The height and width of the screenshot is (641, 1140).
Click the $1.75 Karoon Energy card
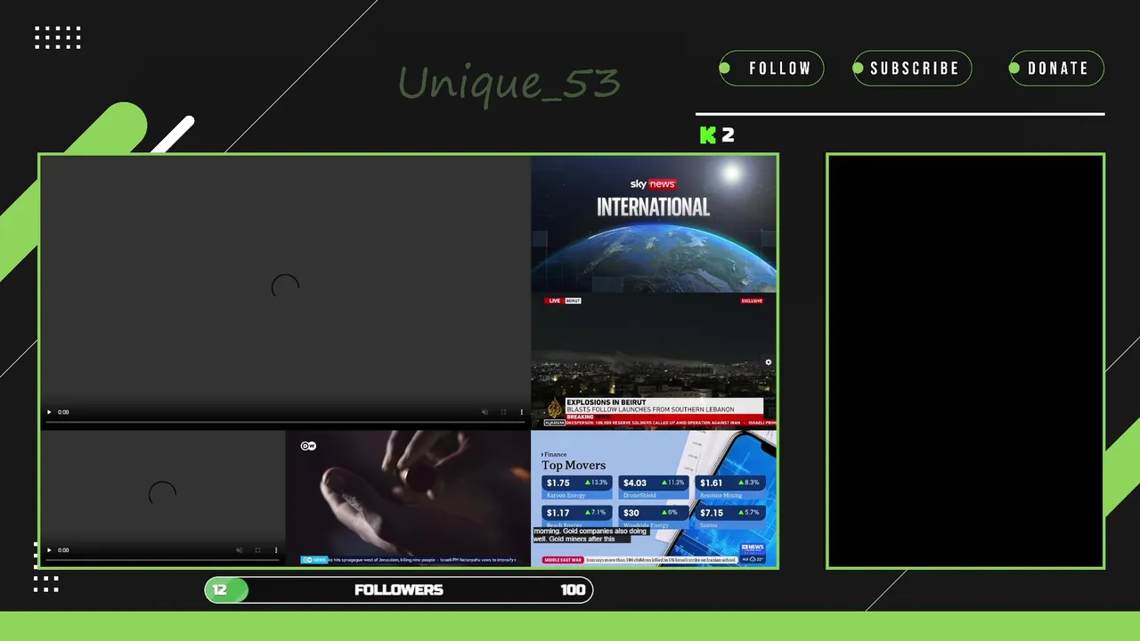pos(577,487)
